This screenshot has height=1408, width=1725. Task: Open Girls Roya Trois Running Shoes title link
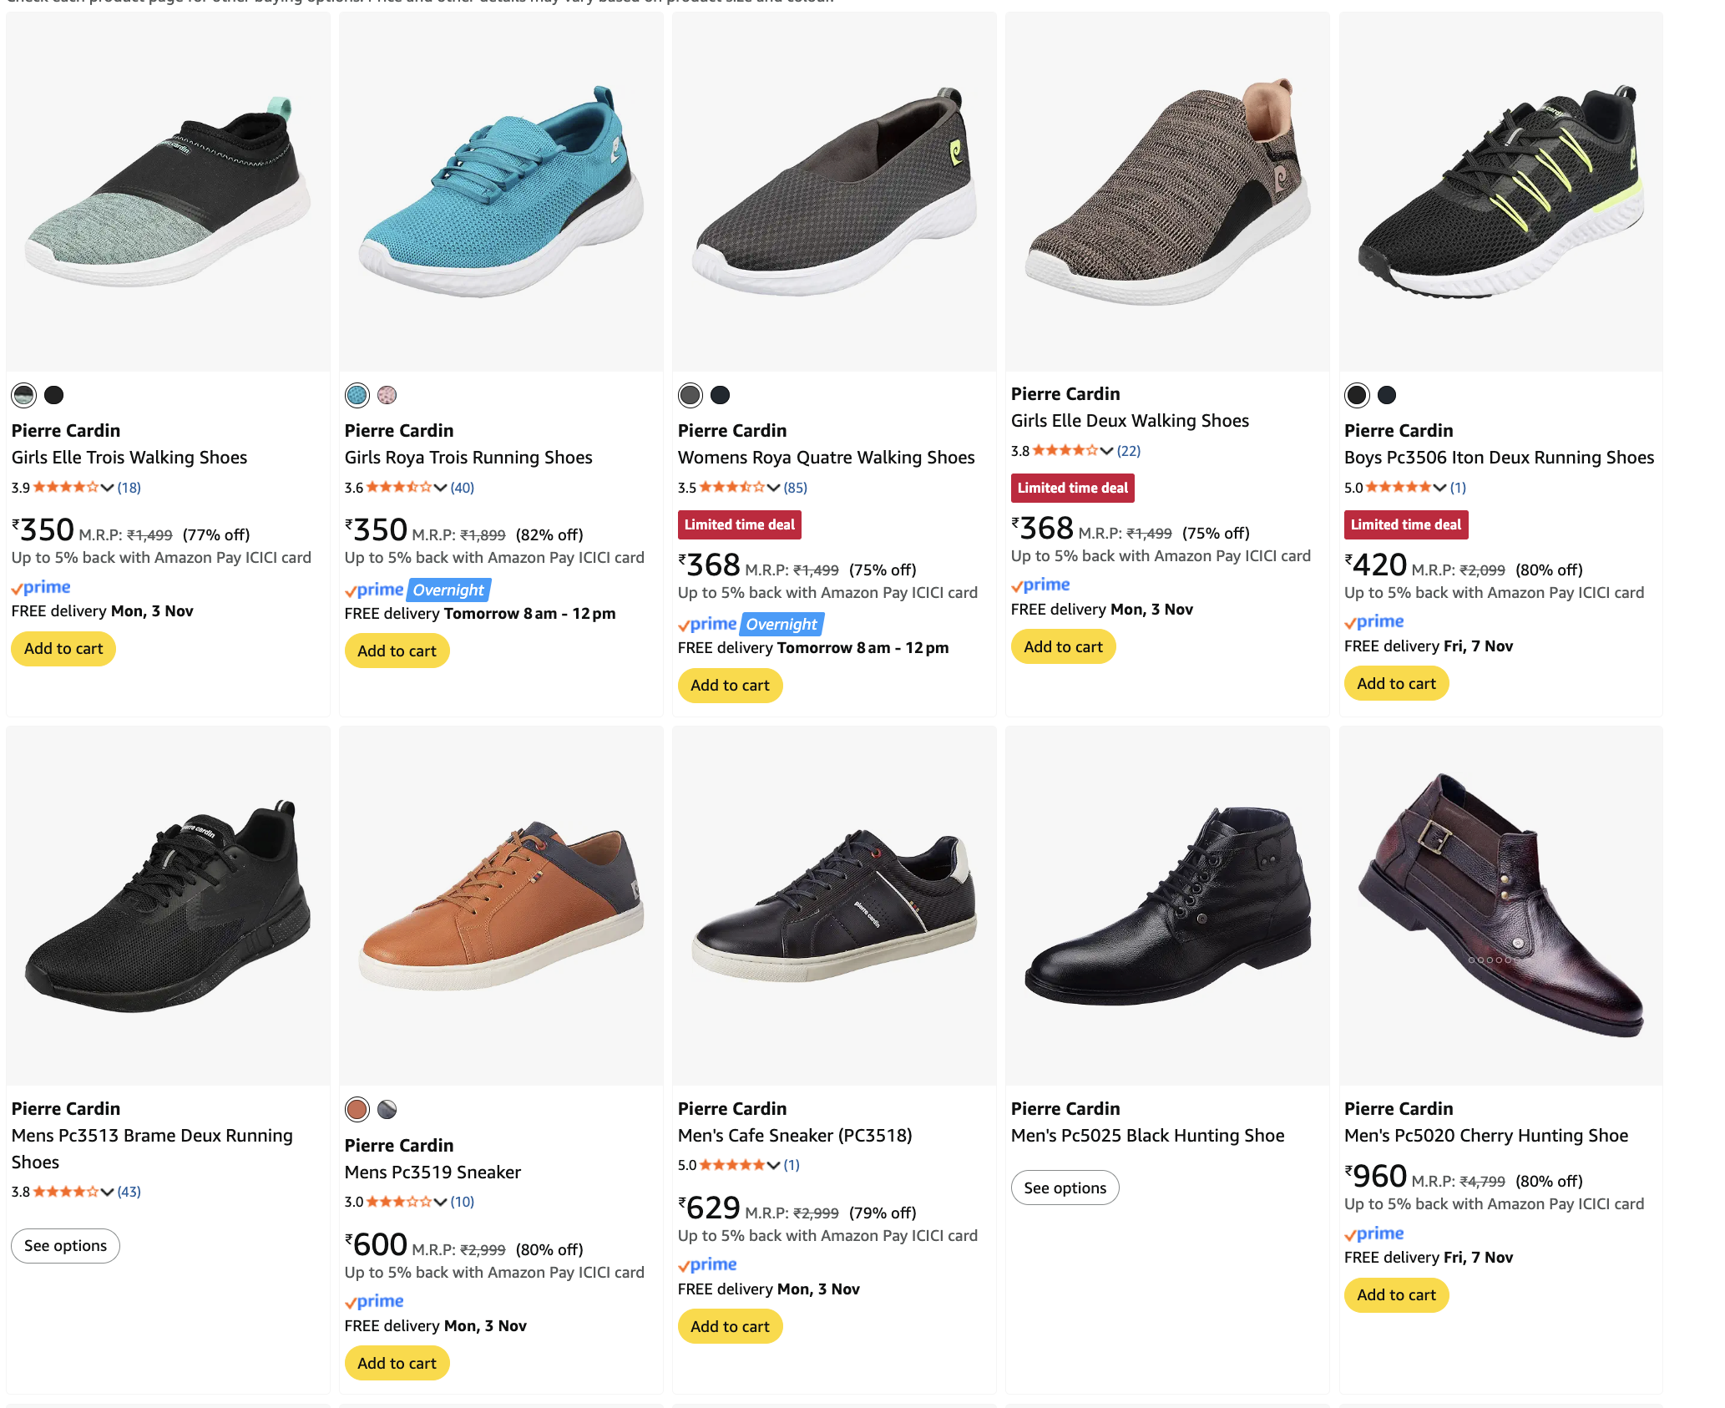pyautogui.click(x=468, y=458)
